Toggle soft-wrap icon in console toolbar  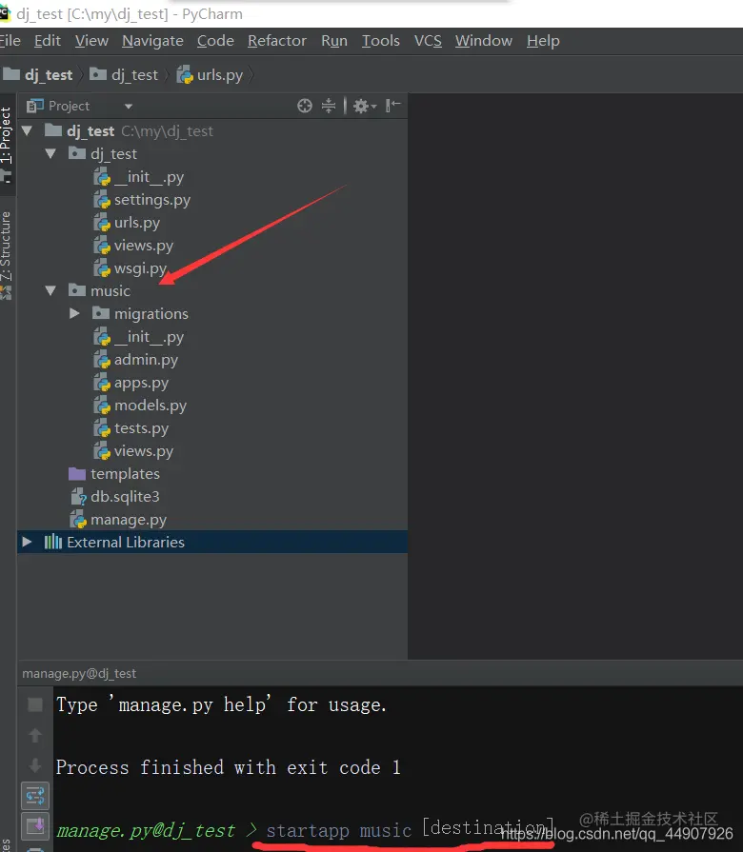[35, 796]
